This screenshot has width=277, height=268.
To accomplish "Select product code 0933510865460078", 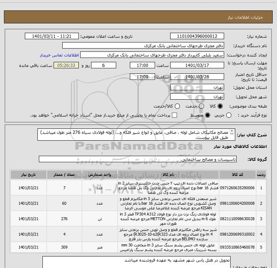I will point(237,247).
